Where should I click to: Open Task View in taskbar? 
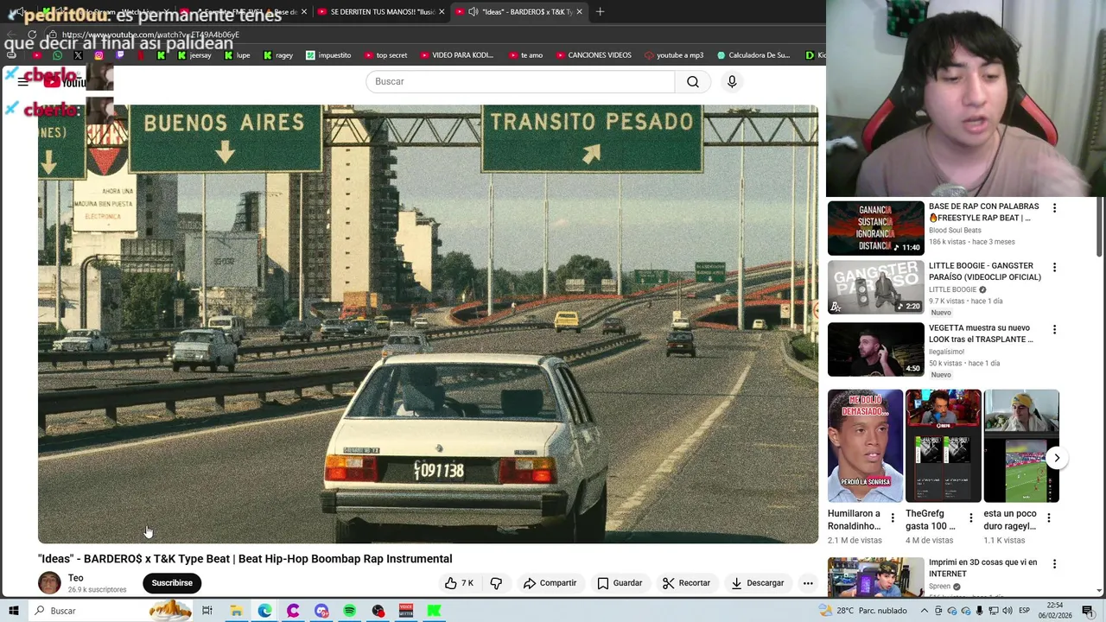tap(207, 611)
